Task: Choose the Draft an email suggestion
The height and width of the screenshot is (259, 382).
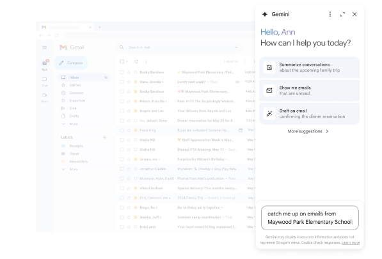Action: click(x=309, y=113)
